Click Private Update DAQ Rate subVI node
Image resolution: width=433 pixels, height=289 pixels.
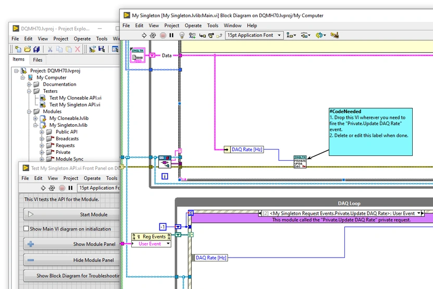pos(300,162)
